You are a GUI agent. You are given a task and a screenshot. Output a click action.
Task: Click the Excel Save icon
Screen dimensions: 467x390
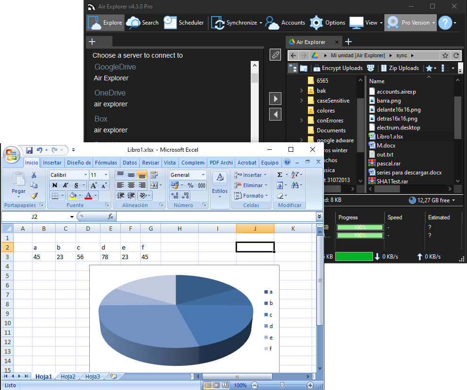(x=29, y=150)
